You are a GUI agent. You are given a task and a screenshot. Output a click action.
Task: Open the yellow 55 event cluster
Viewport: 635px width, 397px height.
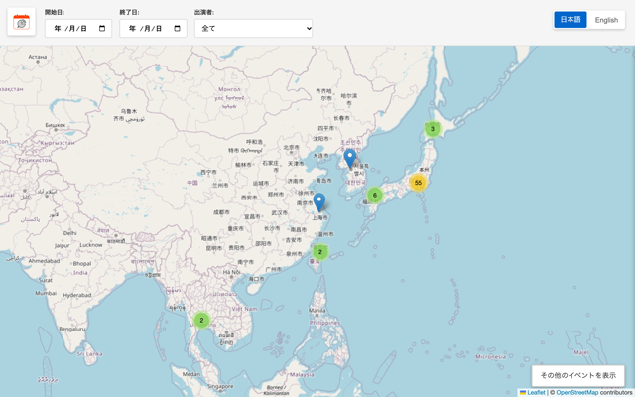(x=418, y=183)
